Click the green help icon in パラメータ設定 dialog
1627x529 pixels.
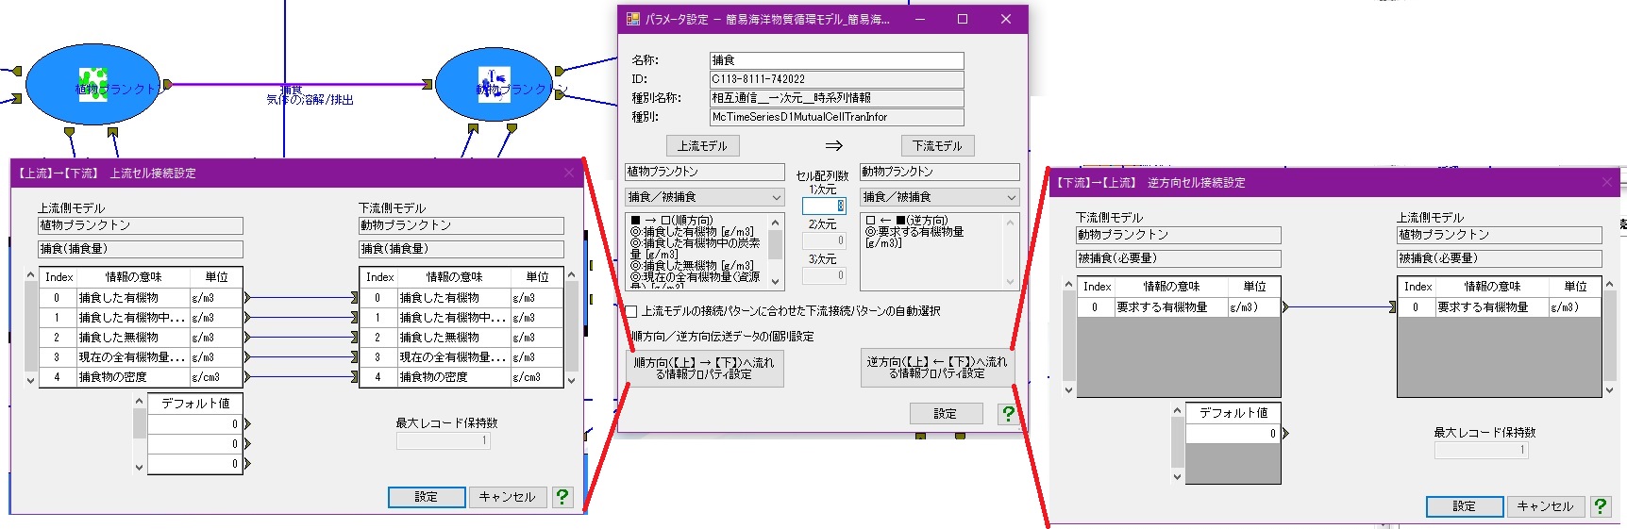[x=1008, y=413]
